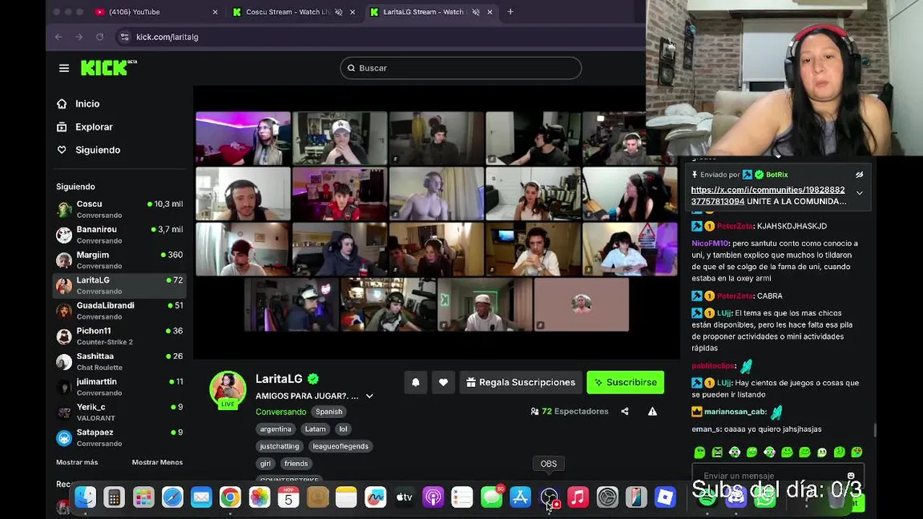923x519 pixels.
Task: Click LaritaLG avatar with LIVE badge
Action: point(228,390)
